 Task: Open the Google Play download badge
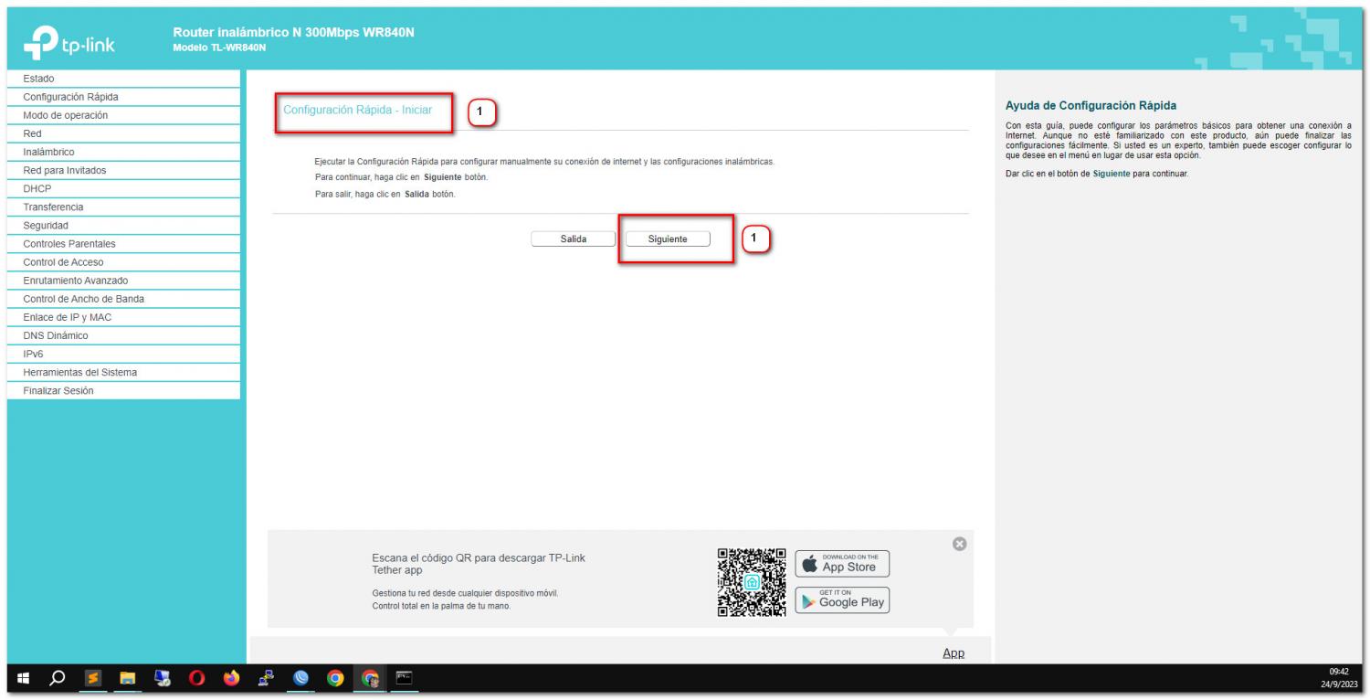click(x=842, y=599)
